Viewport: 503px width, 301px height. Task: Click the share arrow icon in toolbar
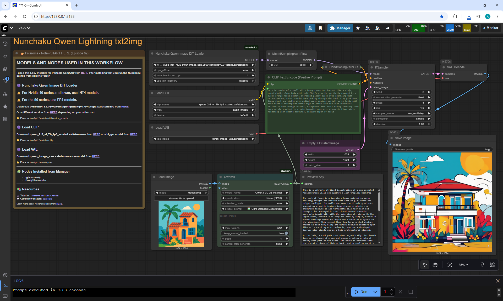pyautogui.click(x=387, y=28)
